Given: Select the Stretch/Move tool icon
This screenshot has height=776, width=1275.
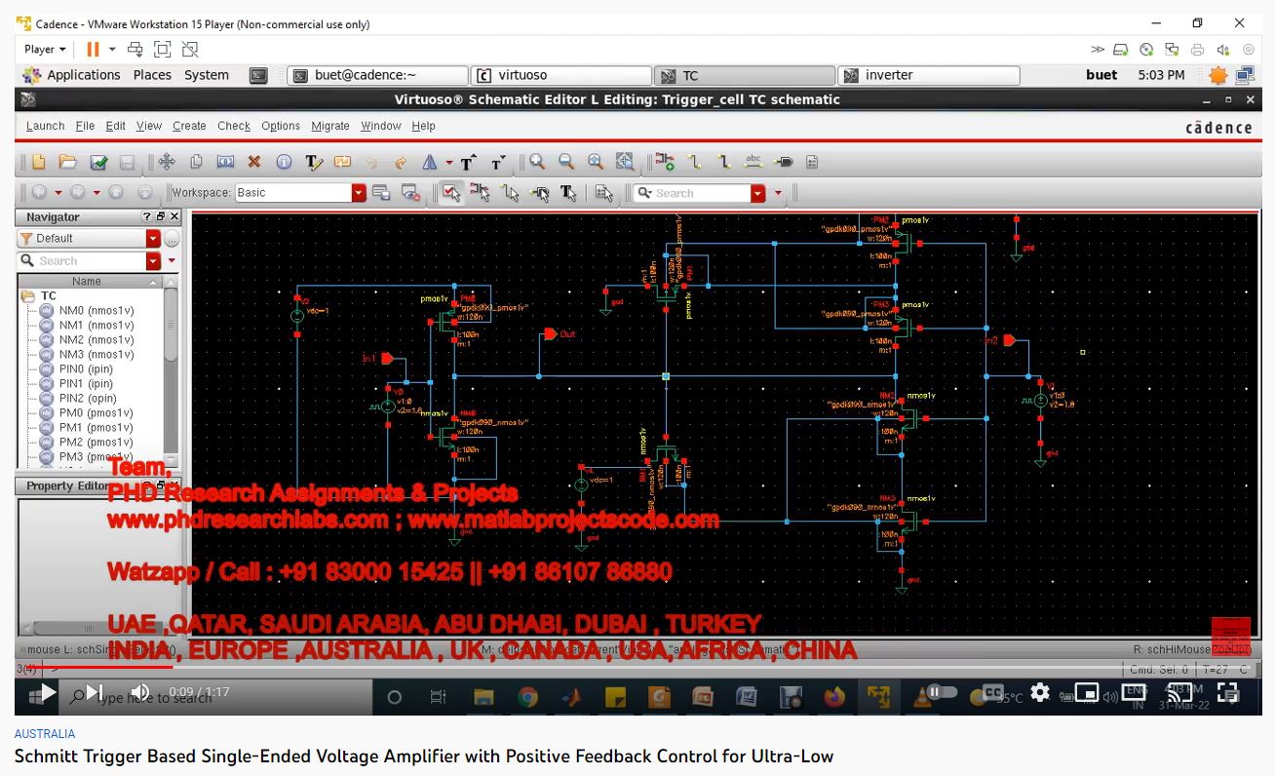Looking at the screenshot, I should pos(166,163).
